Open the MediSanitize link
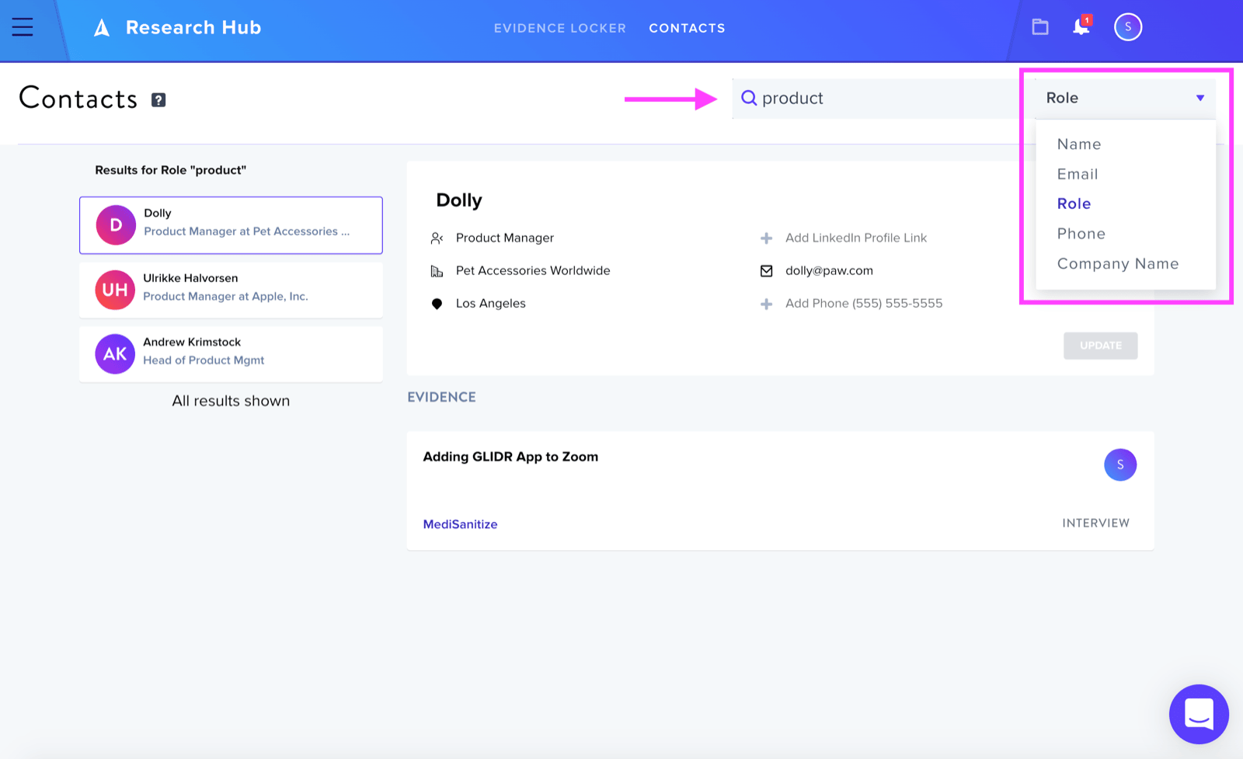 point(460,524)
